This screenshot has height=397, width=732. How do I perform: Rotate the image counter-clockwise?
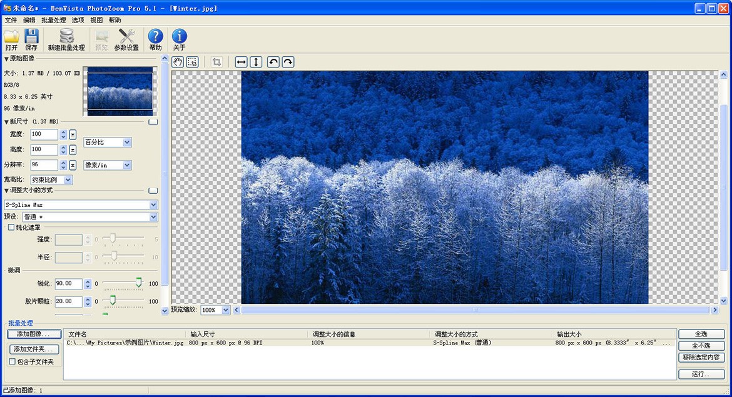pos(273,62)
